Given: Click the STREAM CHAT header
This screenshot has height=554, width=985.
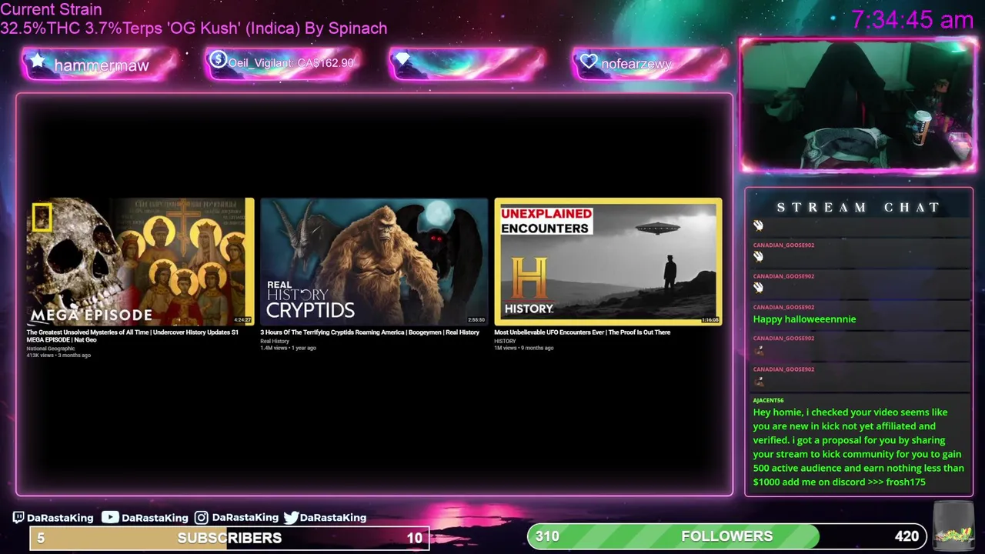Looking at the screenshot, I should (858, 207).
